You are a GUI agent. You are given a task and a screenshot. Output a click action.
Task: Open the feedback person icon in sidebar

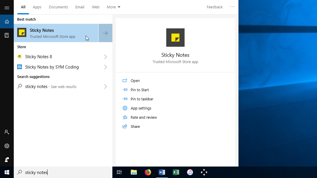7,160
